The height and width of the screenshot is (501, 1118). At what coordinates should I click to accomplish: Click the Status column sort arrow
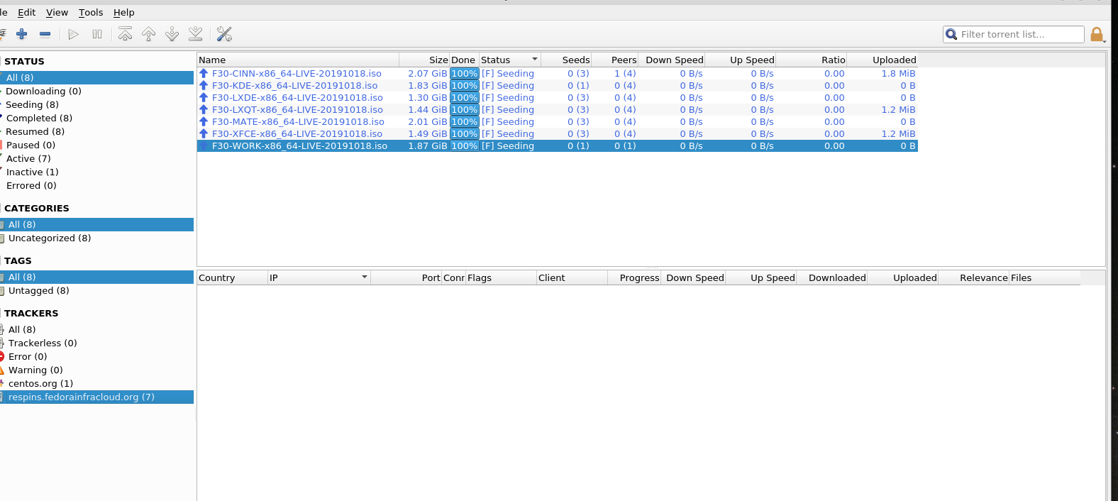535,60
